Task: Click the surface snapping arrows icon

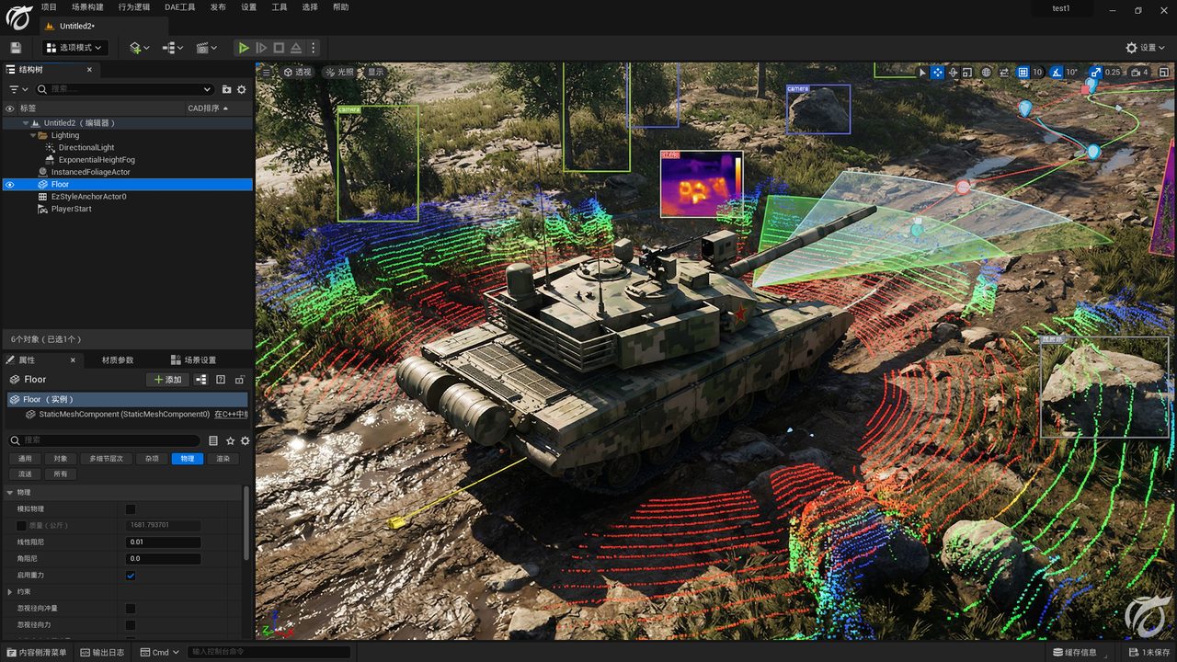Action: click(x=1004, y=72)
